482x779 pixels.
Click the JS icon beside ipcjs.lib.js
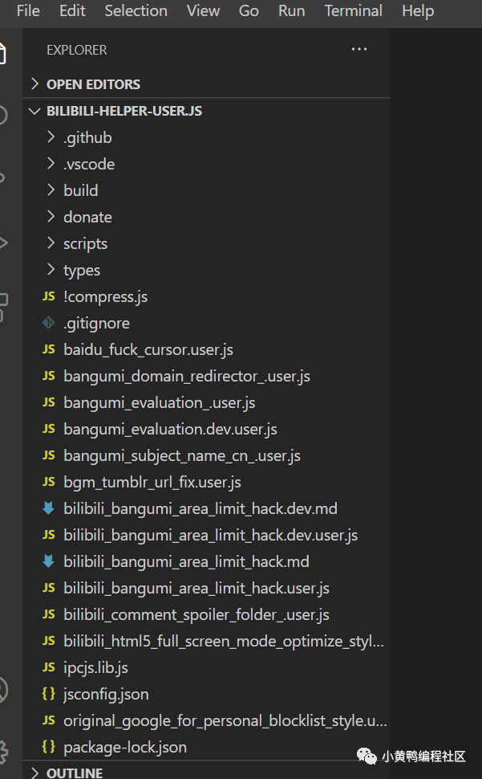[x=49, y=667]
